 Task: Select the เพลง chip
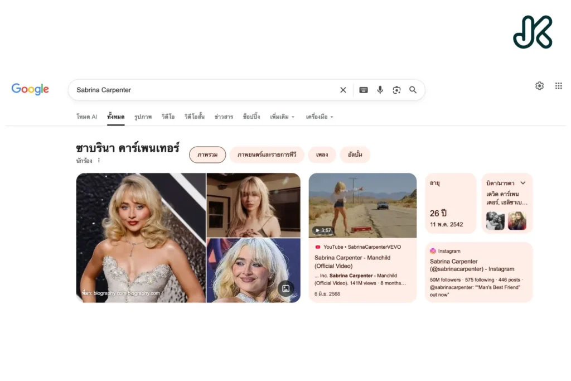coord(322,155)
